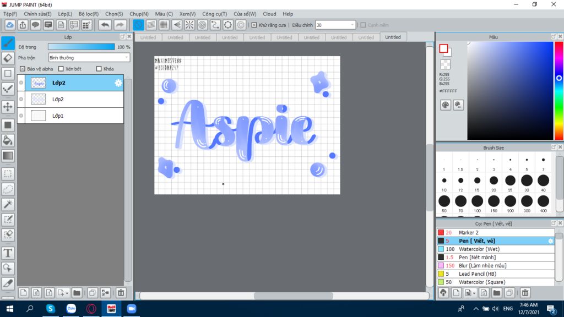Enable the grid snap icon

pos(164,25)
